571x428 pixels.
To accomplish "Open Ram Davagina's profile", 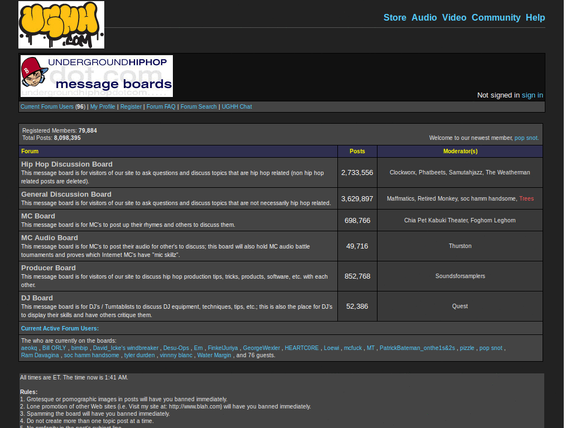I will pos(40,355).
